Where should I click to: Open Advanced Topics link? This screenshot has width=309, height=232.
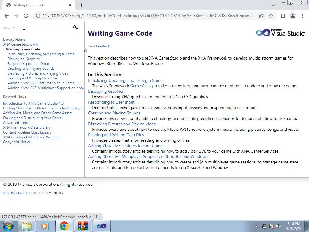tap(17, 123)
